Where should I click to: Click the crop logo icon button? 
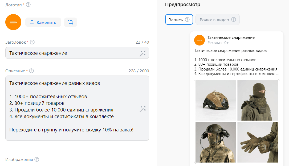71,22
